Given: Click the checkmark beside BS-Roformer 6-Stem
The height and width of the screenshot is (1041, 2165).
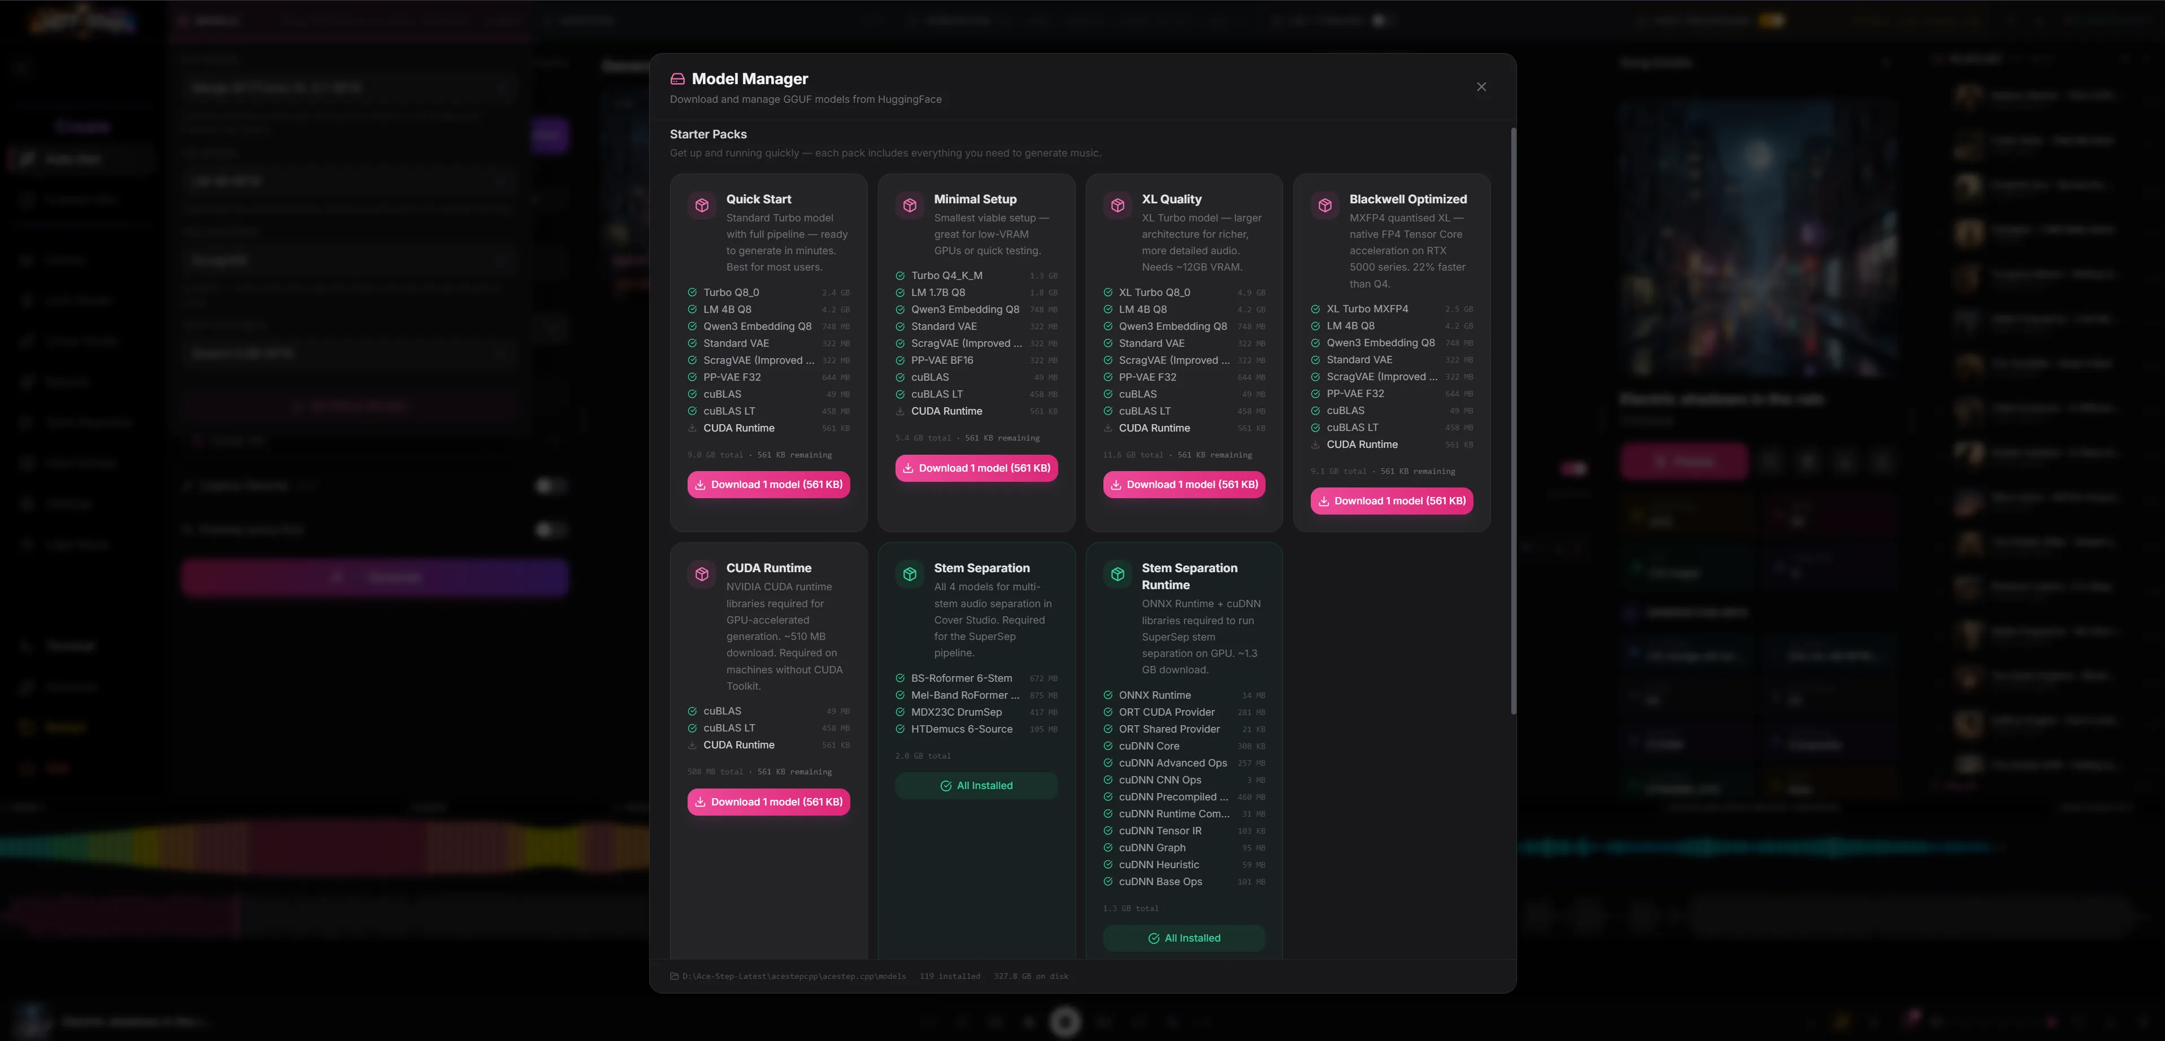Looking at the screenshot, I should click(900, 678).
